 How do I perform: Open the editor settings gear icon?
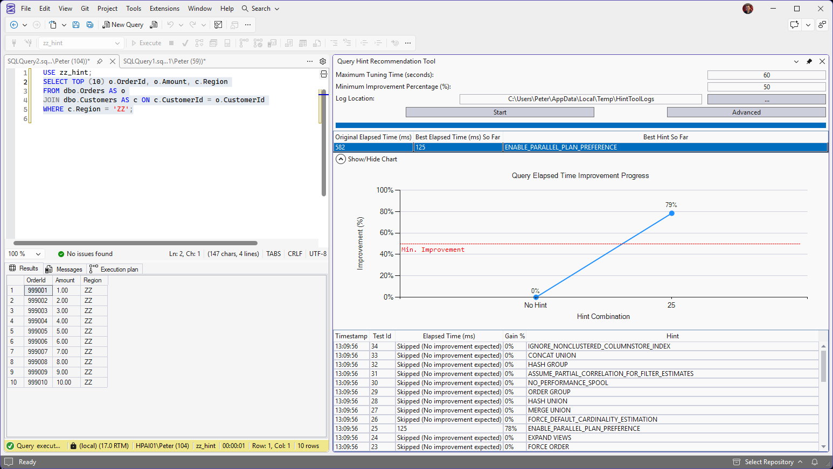tap(323, 61)
